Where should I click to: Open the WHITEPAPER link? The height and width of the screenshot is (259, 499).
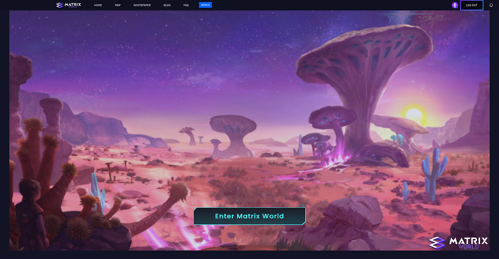coord(142,5)
